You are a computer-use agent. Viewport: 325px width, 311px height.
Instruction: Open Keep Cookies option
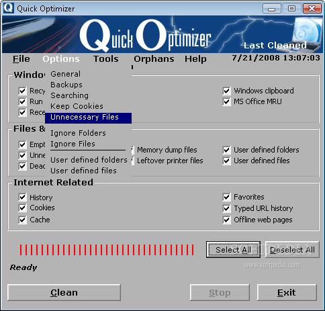tap(88, 106)
